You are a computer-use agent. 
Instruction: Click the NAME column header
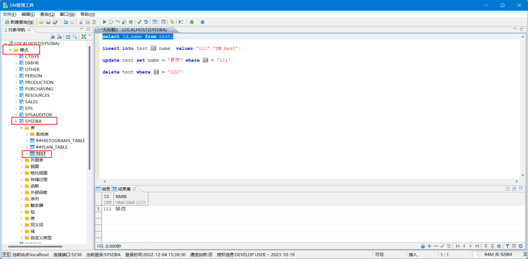point(131,199)
